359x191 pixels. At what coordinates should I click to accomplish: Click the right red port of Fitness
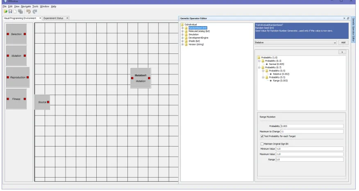point(25,99)
